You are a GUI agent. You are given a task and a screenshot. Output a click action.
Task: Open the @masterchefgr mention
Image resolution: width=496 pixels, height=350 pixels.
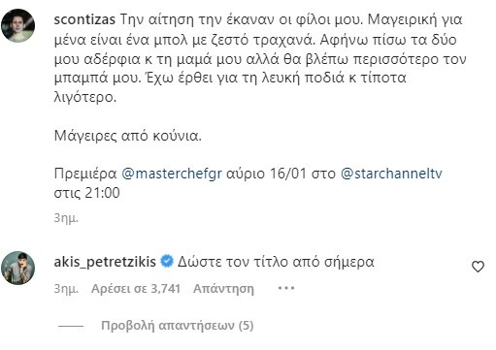172,174
